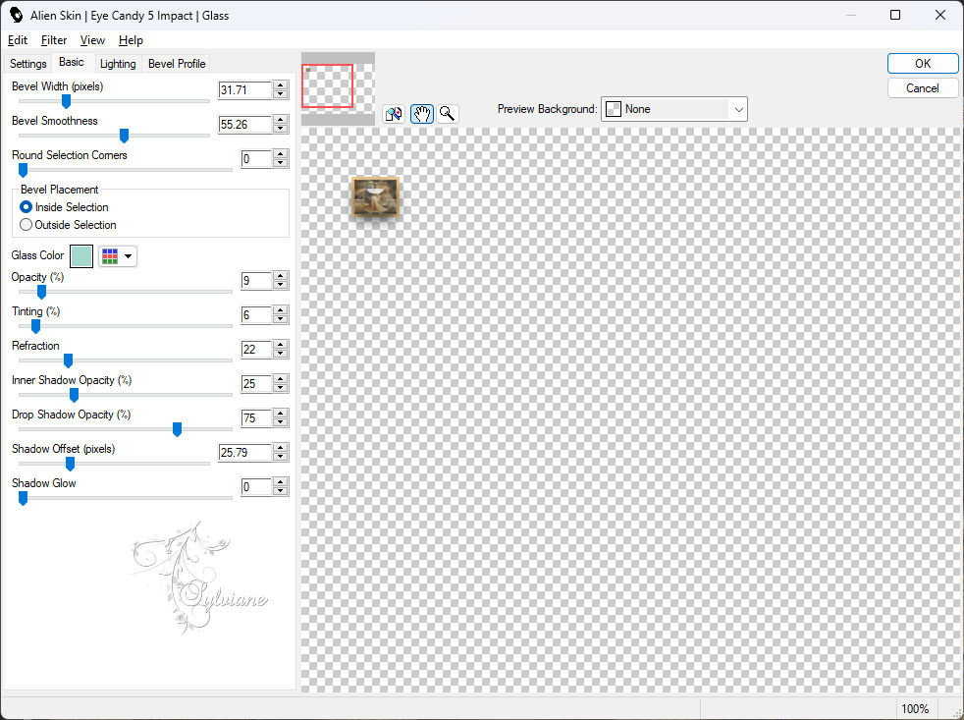Click the Shadow Offset slider handle
Screen dimensions: 964x720
(x=70, y=464)
